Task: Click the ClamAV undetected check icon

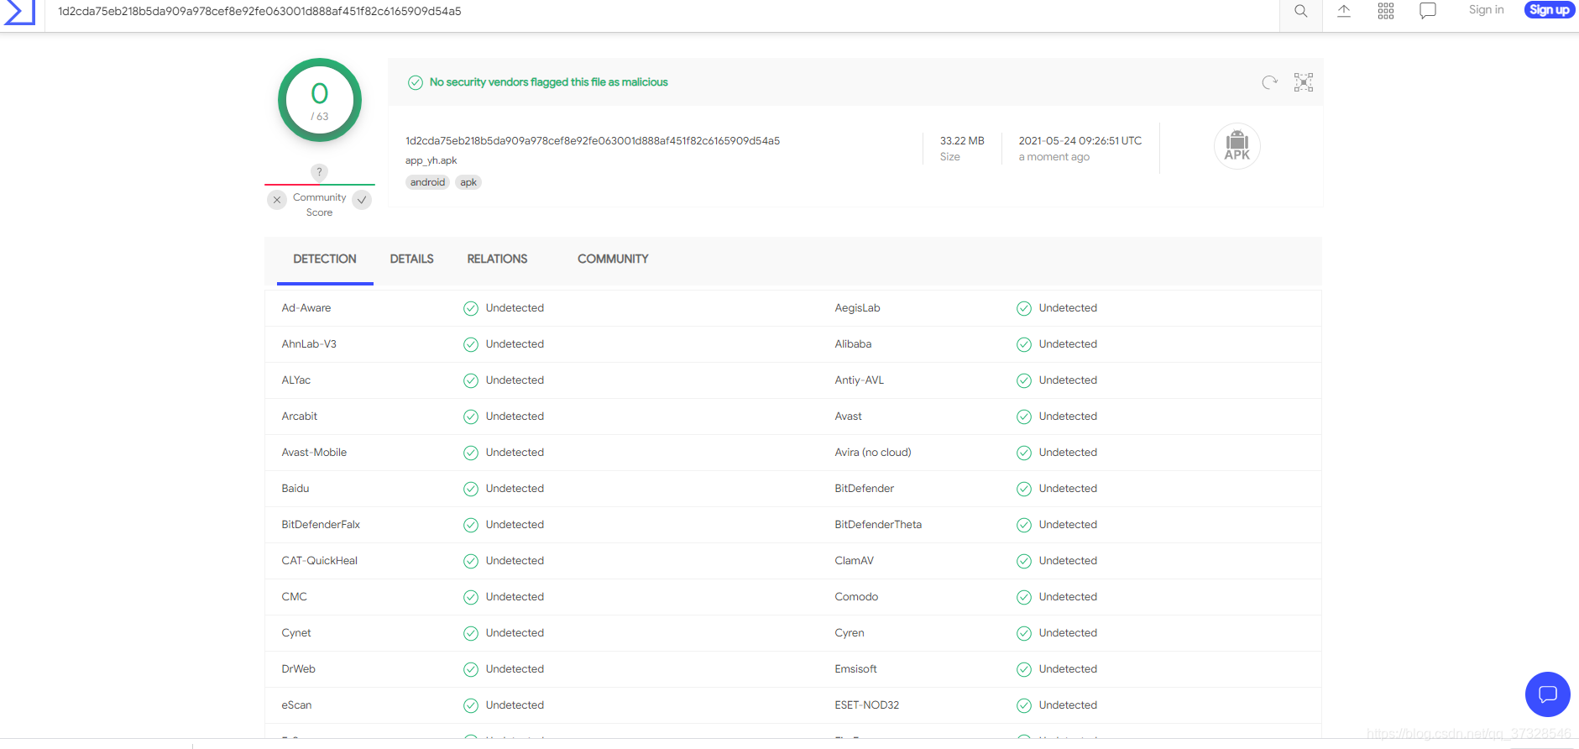Action: point(1024,561)
